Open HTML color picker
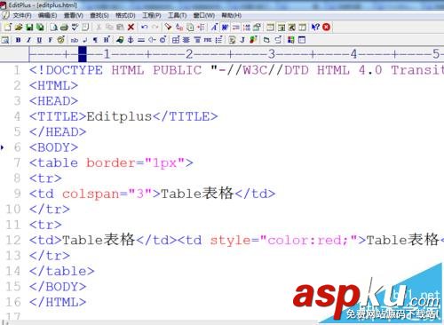The height and width of the screenshot is (325, 444). (61, 40)
